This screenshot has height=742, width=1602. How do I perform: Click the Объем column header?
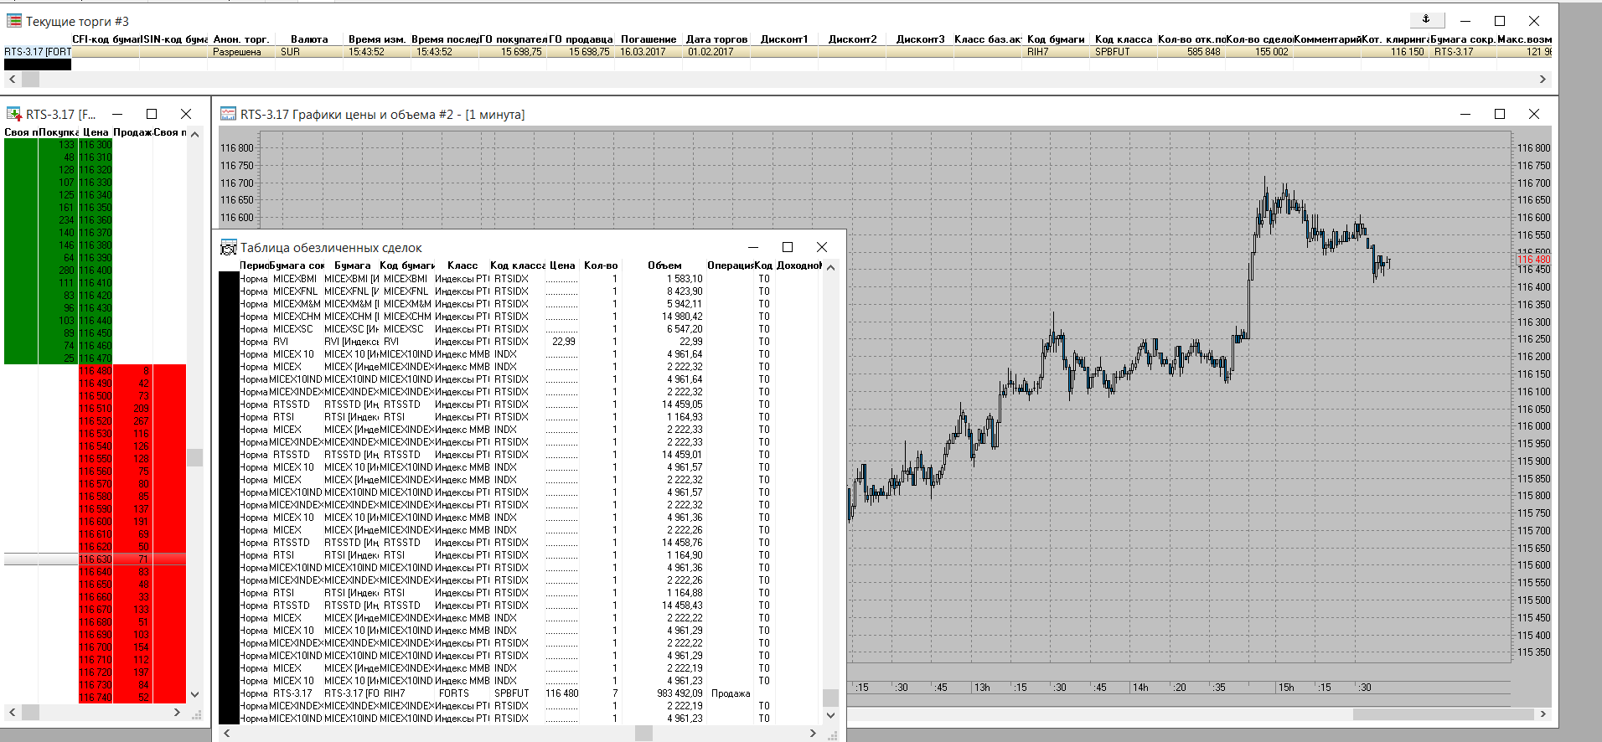664,265
